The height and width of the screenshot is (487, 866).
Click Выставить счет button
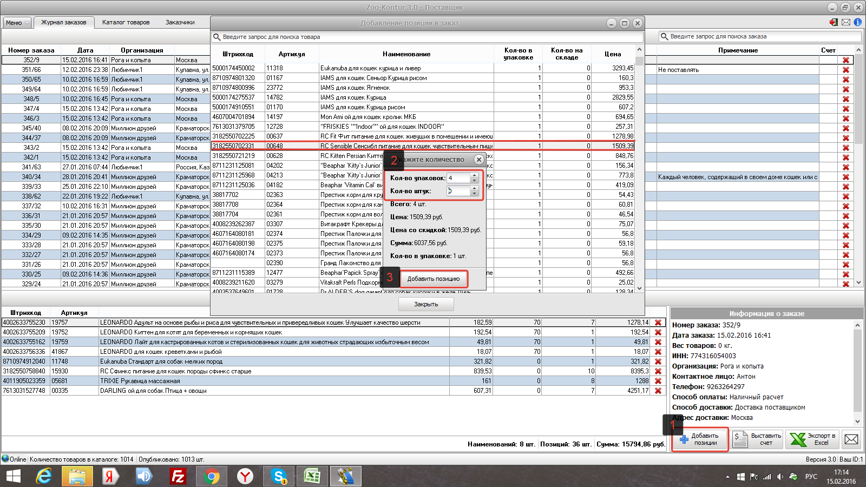757,439
